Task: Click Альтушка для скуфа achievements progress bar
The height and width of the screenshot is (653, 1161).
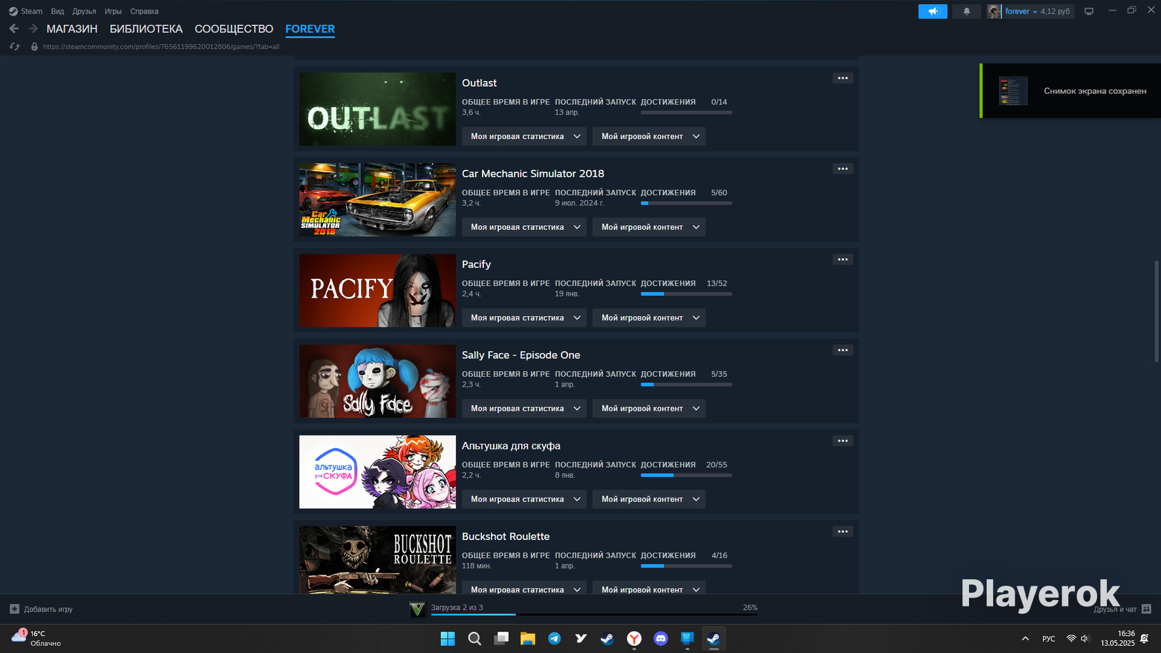Action: tap(686, 475)
